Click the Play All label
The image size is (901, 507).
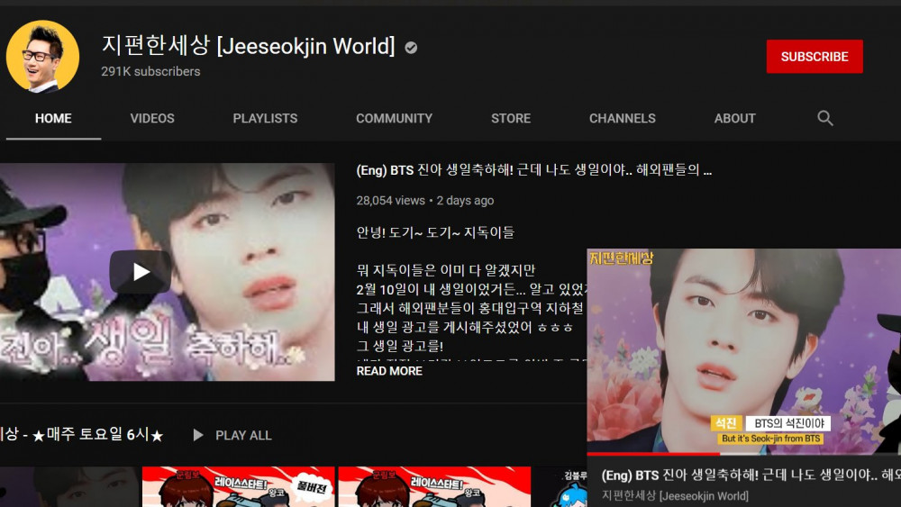(243, 435)
